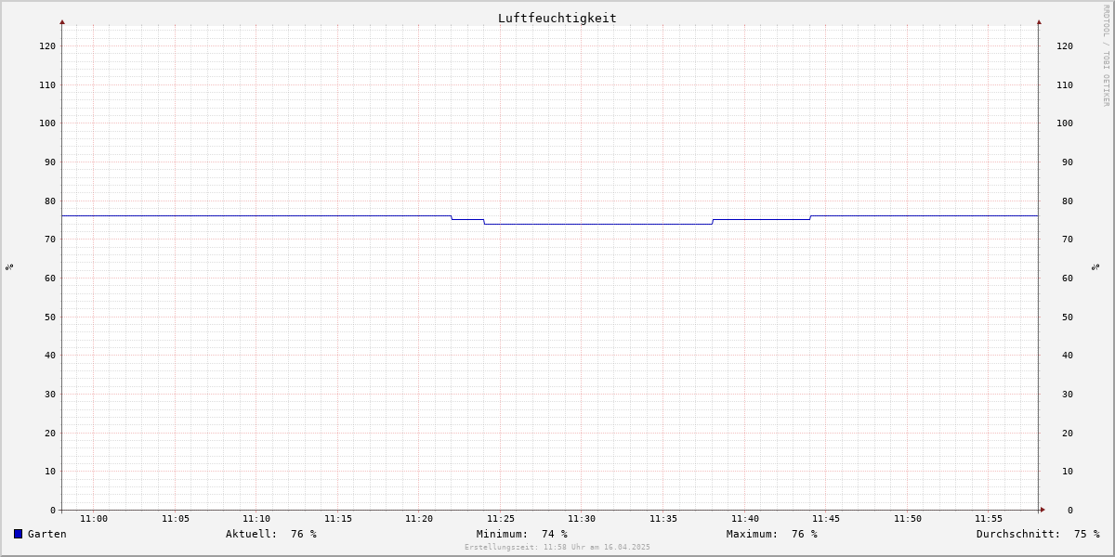Click the 11:50 time axis label

click(908, 519)
